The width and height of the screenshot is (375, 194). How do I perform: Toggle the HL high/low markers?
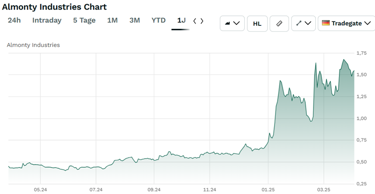pyautogui.click(x=257, y=23)
